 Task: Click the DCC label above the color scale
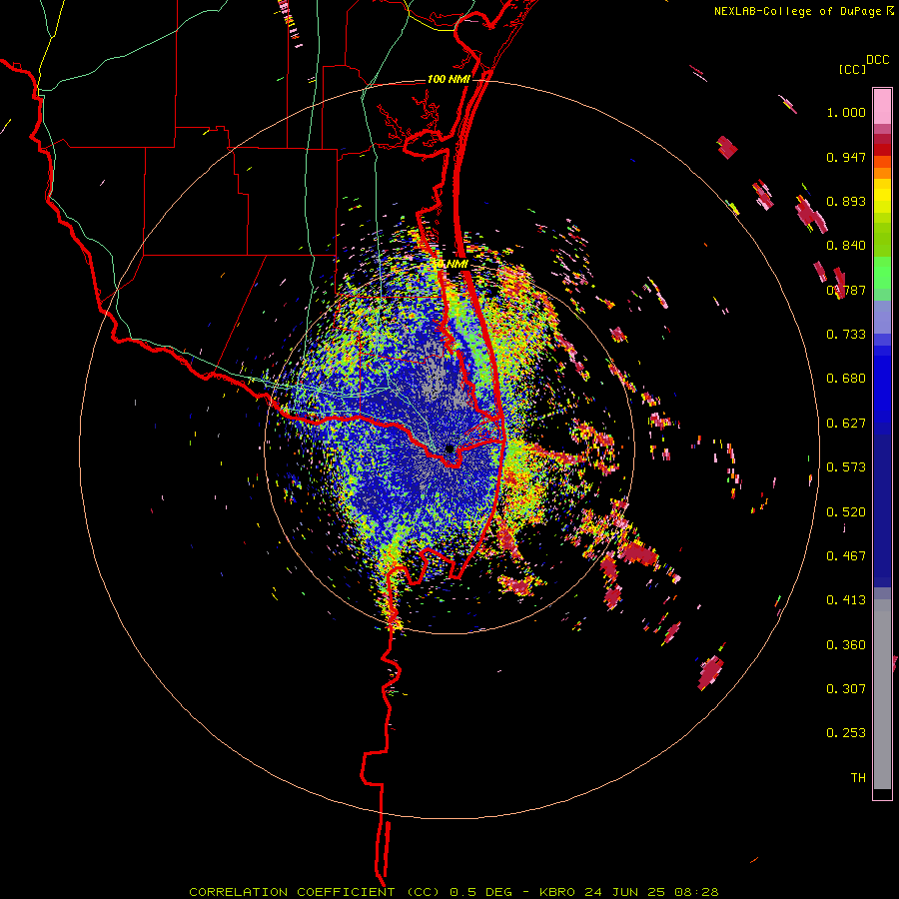pos(877,60)
